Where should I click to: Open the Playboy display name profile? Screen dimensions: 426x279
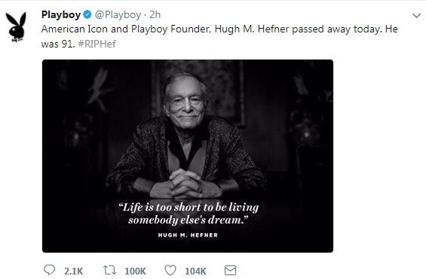click(61, 14)
